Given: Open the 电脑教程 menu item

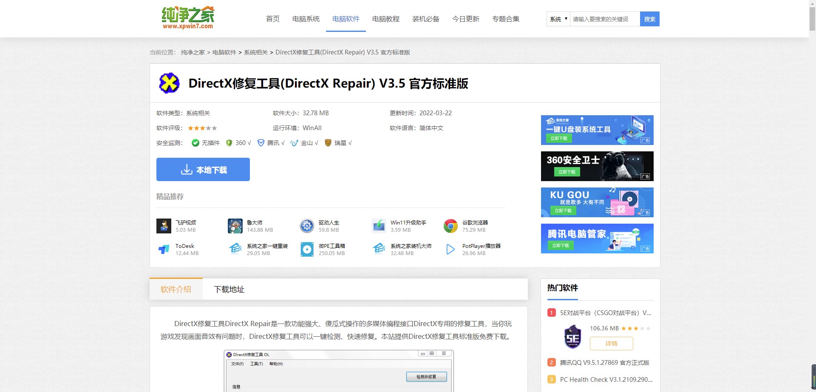Looking at the screenshot, I should (385, 19).
